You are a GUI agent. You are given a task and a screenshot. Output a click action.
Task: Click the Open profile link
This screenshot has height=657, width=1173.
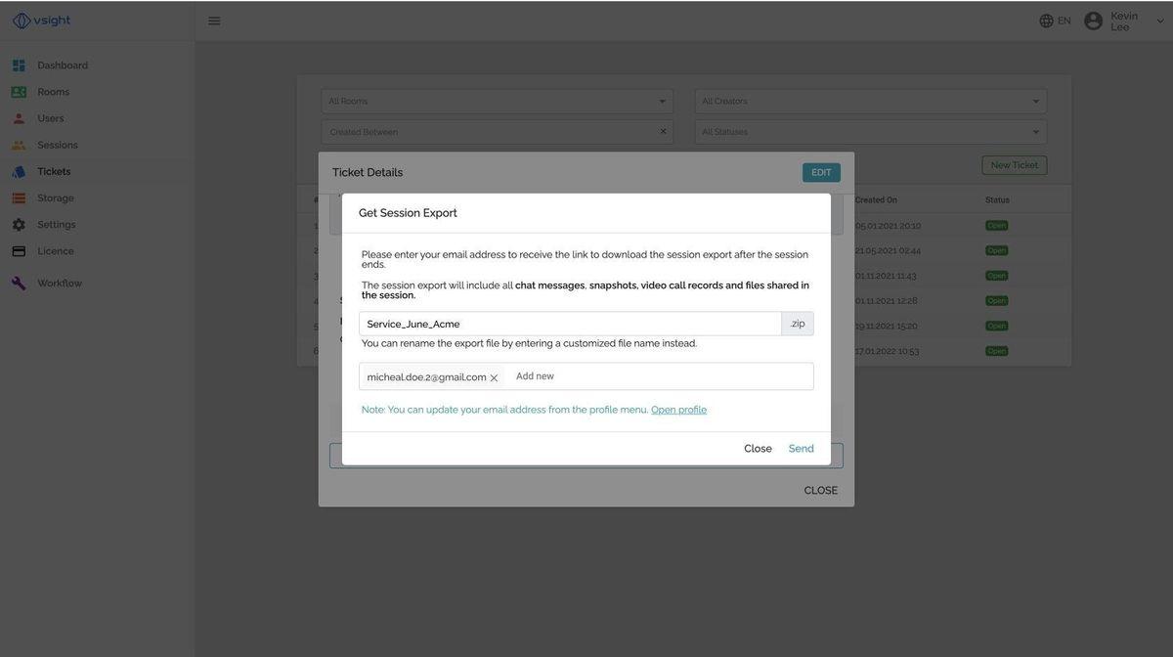point(678,410)
